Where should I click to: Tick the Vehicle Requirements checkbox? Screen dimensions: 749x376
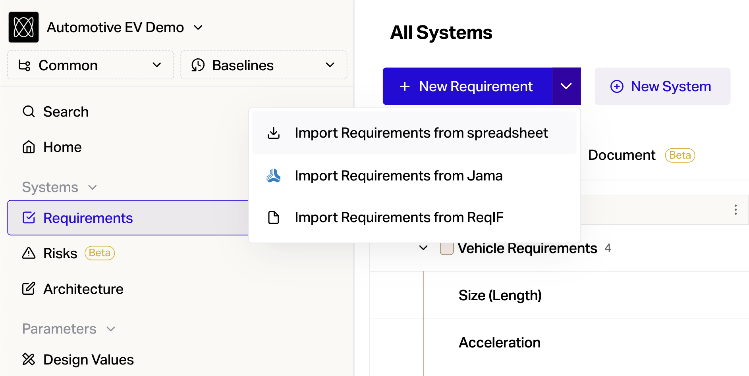pyautogui.click(x=447, y=249)
